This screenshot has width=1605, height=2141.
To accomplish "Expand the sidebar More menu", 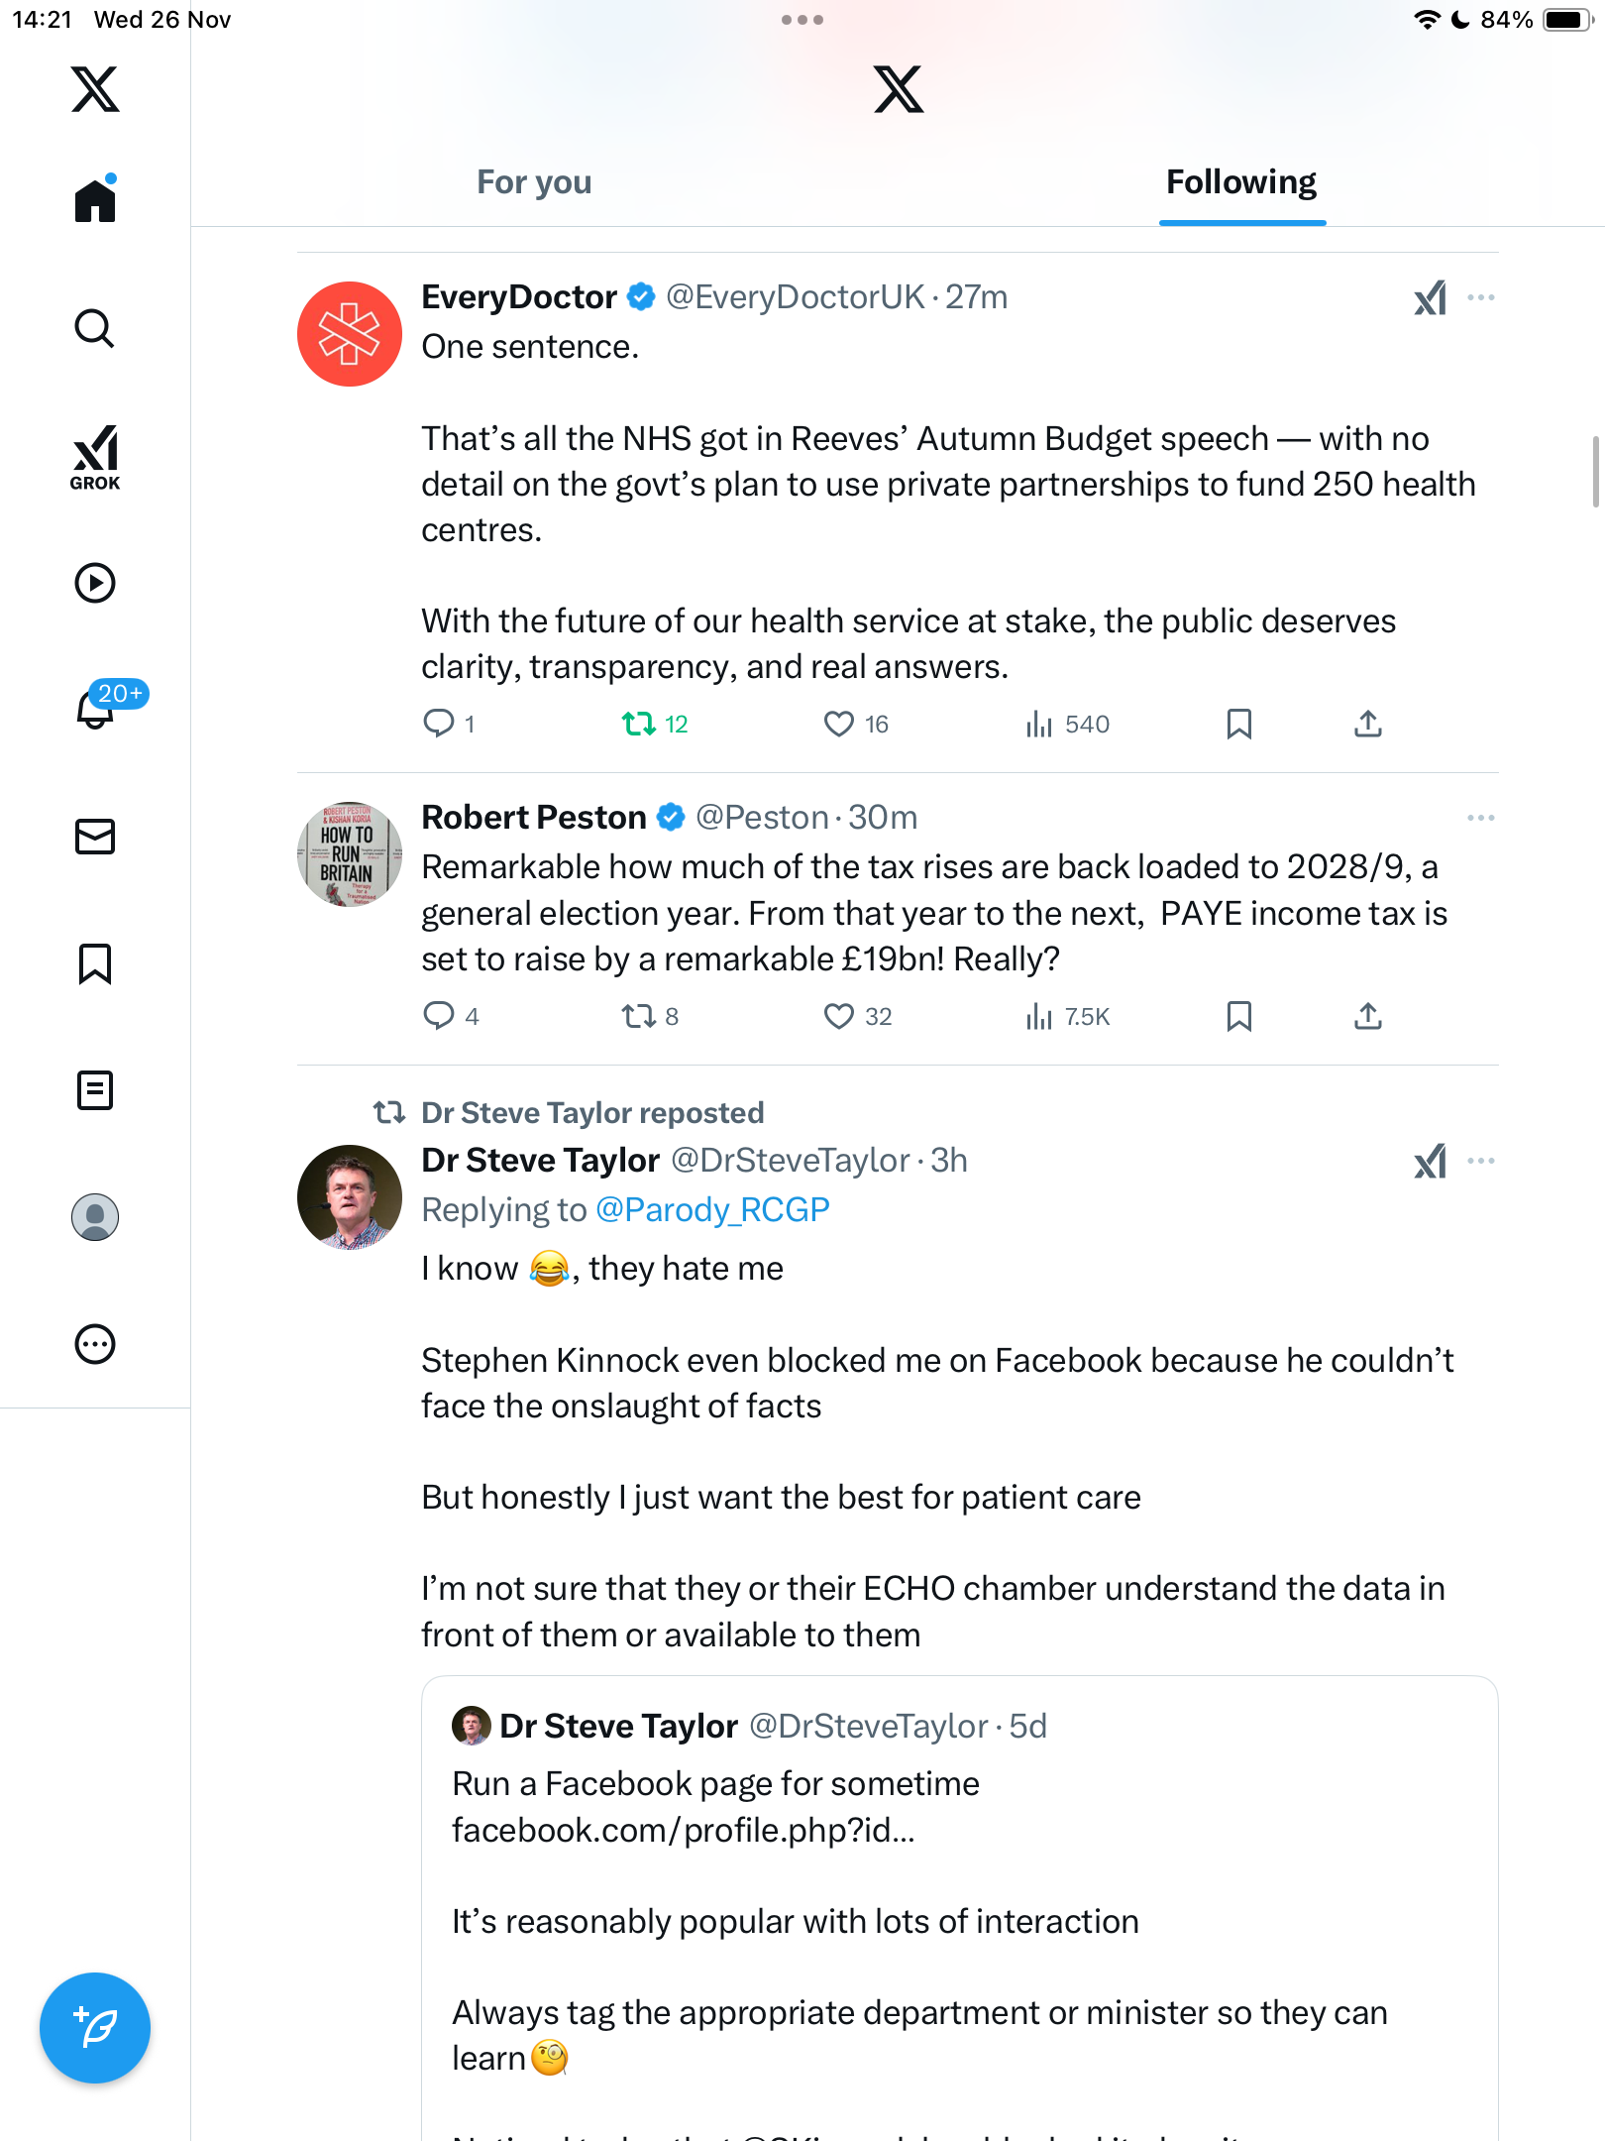I will (x=95, y=1344).
